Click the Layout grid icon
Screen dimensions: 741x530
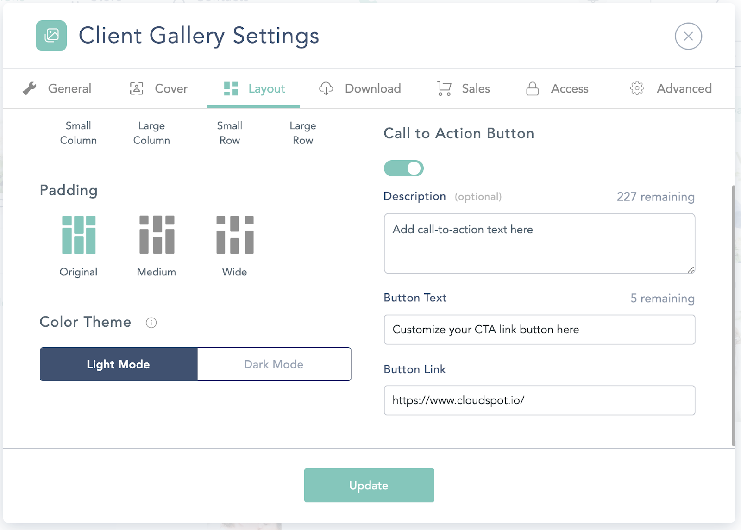coord(231,88)
